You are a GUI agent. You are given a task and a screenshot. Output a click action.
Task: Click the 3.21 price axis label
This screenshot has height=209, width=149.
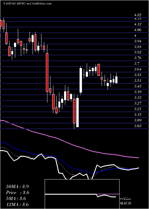click(x=138, y=109)
